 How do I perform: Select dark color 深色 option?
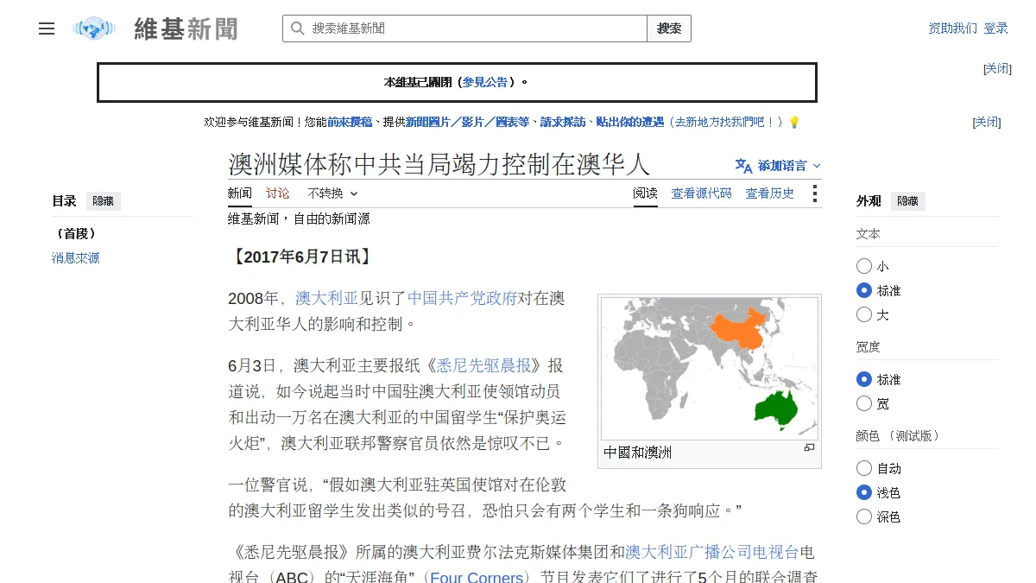pyautogui.click(x=864, y=516)
